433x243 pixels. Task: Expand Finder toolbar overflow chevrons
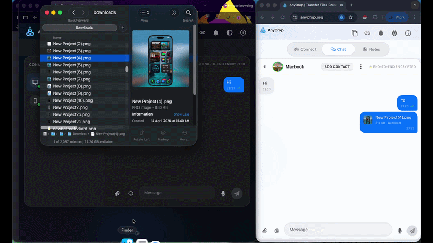174,12
